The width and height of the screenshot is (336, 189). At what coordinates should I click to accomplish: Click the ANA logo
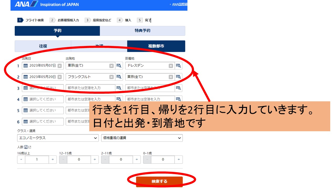pos(26,4)
